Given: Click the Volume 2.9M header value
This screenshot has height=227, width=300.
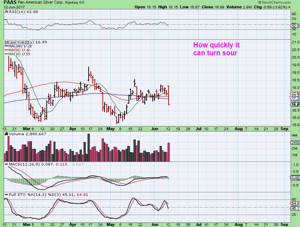Looking at the screenshot, I should [x=239, y=7].
